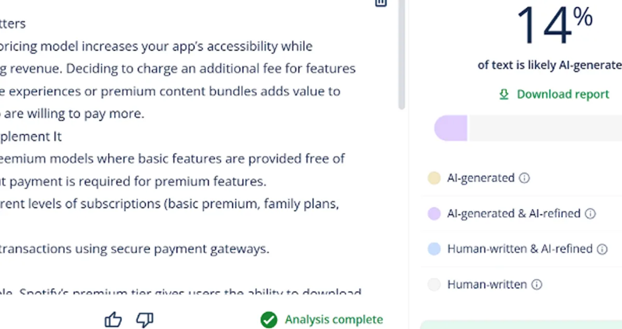
Task: Click the purple AI-generated & AI-refined dot
Action: [x=434, y=213]
